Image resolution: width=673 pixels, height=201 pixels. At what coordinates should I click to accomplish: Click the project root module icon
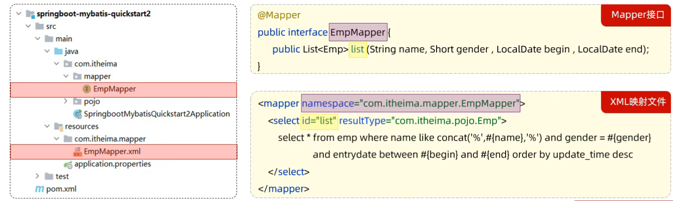pos(30,13)
